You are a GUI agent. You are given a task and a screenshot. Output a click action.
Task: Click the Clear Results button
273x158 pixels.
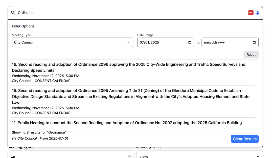(x=244, y=139)
